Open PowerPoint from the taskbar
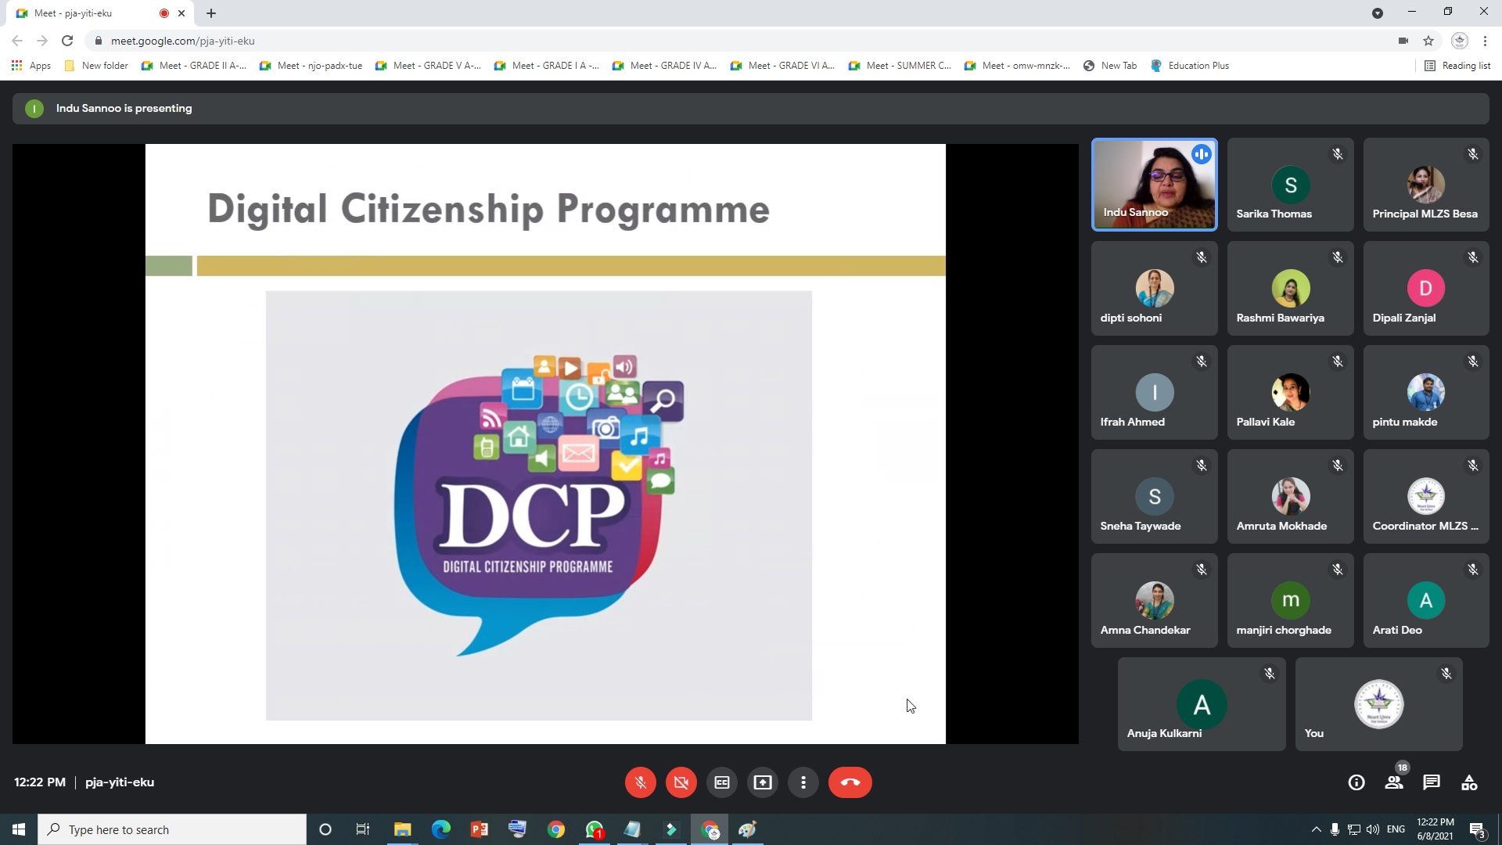This screenshot has height=845, width=1502. [x=479, y=829]
